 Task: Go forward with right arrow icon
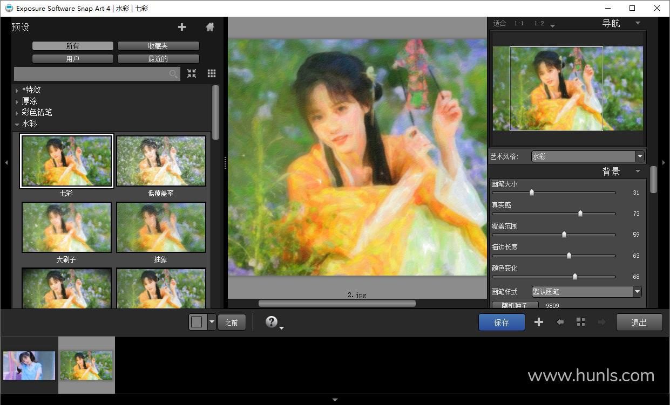pyautogui.click(x=601, y=322)
